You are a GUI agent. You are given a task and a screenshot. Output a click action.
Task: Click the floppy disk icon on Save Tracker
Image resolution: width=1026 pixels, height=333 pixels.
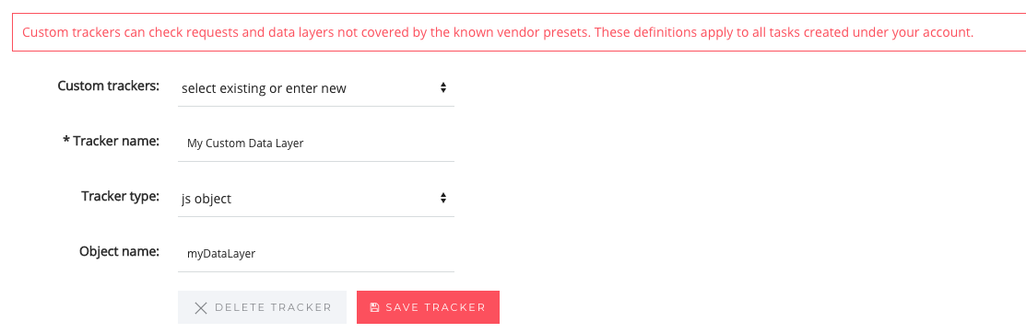coord(374,307)
